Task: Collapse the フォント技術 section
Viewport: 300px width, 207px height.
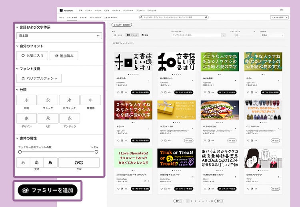Action: pyautogui.click(x=17, y=69)
